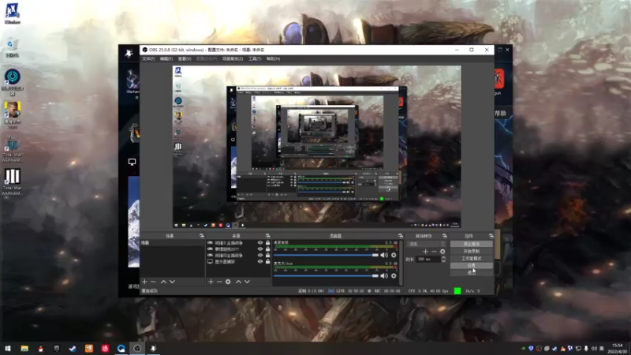Toggle visibility of the 赛博朋克2077 source
Image resolution: width=631 pixels, height=355 pixels.
(260, 249)
